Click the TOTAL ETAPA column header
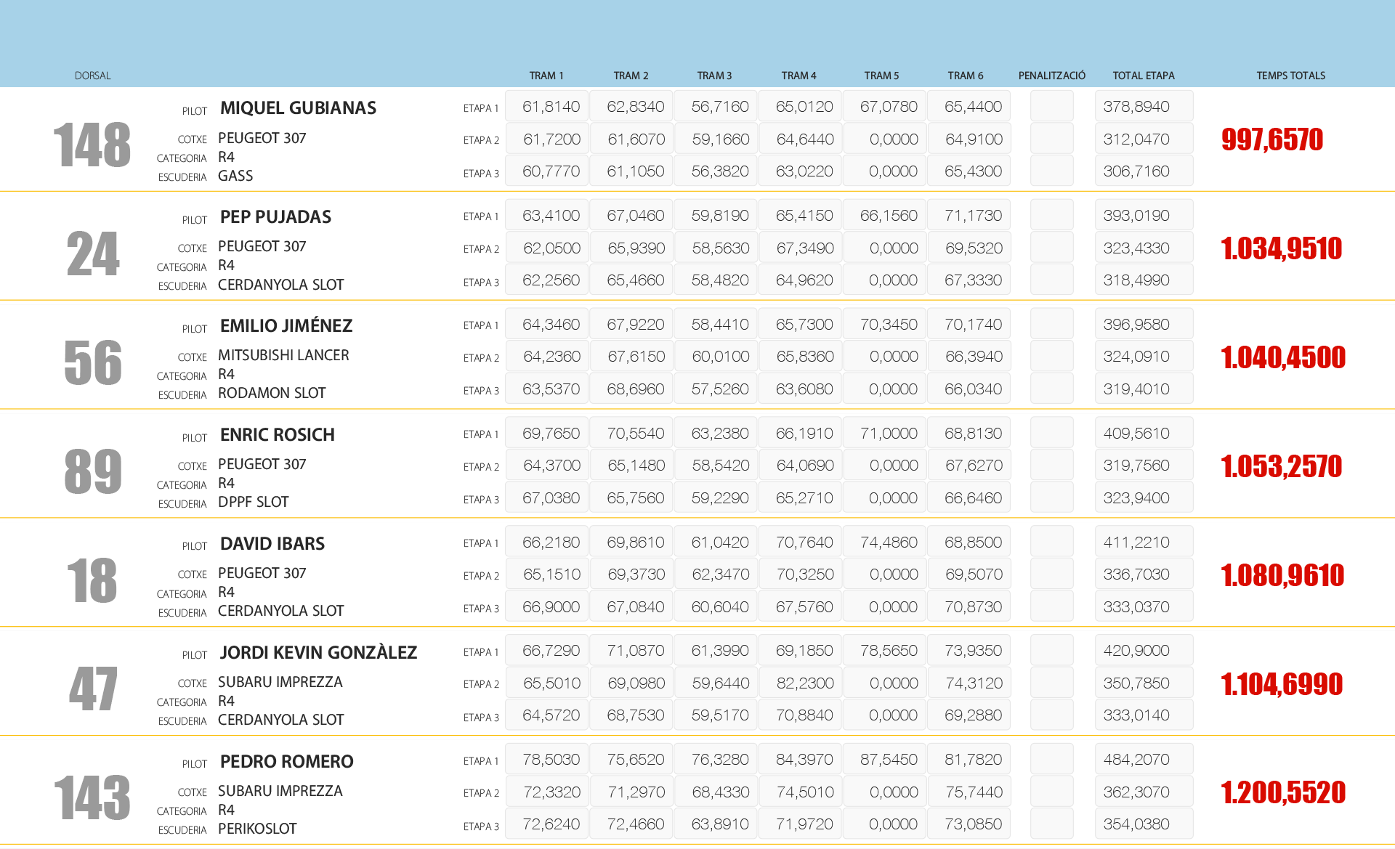This screenshot has width=1395, height=849. (1143, 76)
